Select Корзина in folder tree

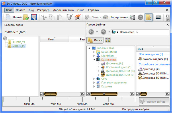(107, 86)
